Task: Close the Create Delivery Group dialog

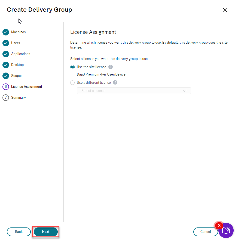Action: [225, 10]
